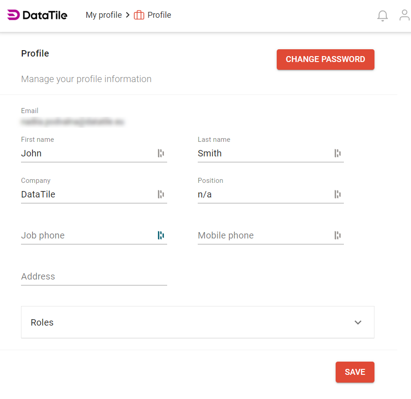
Task: Select the Profile breadcrumb item
Action: click(x=159, y=15)
